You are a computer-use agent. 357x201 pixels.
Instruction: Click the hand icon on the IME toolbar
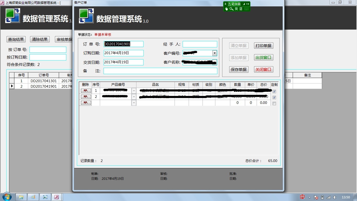click(227, 9)
